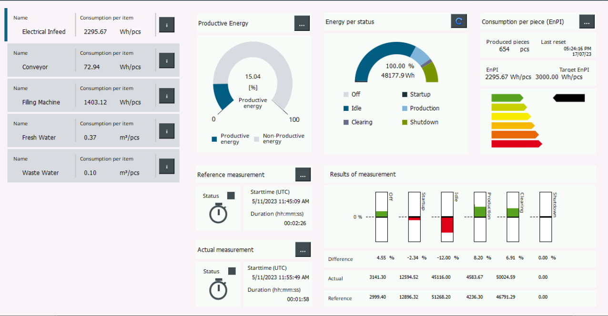Click the 48177.9 Wh total energy value
608x316 pixels.
coord(398,75)
